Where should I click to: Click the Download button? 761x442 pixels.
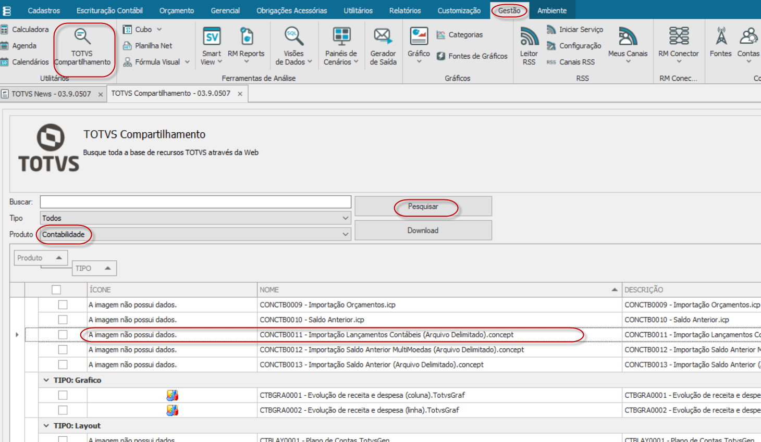(423, 230)
